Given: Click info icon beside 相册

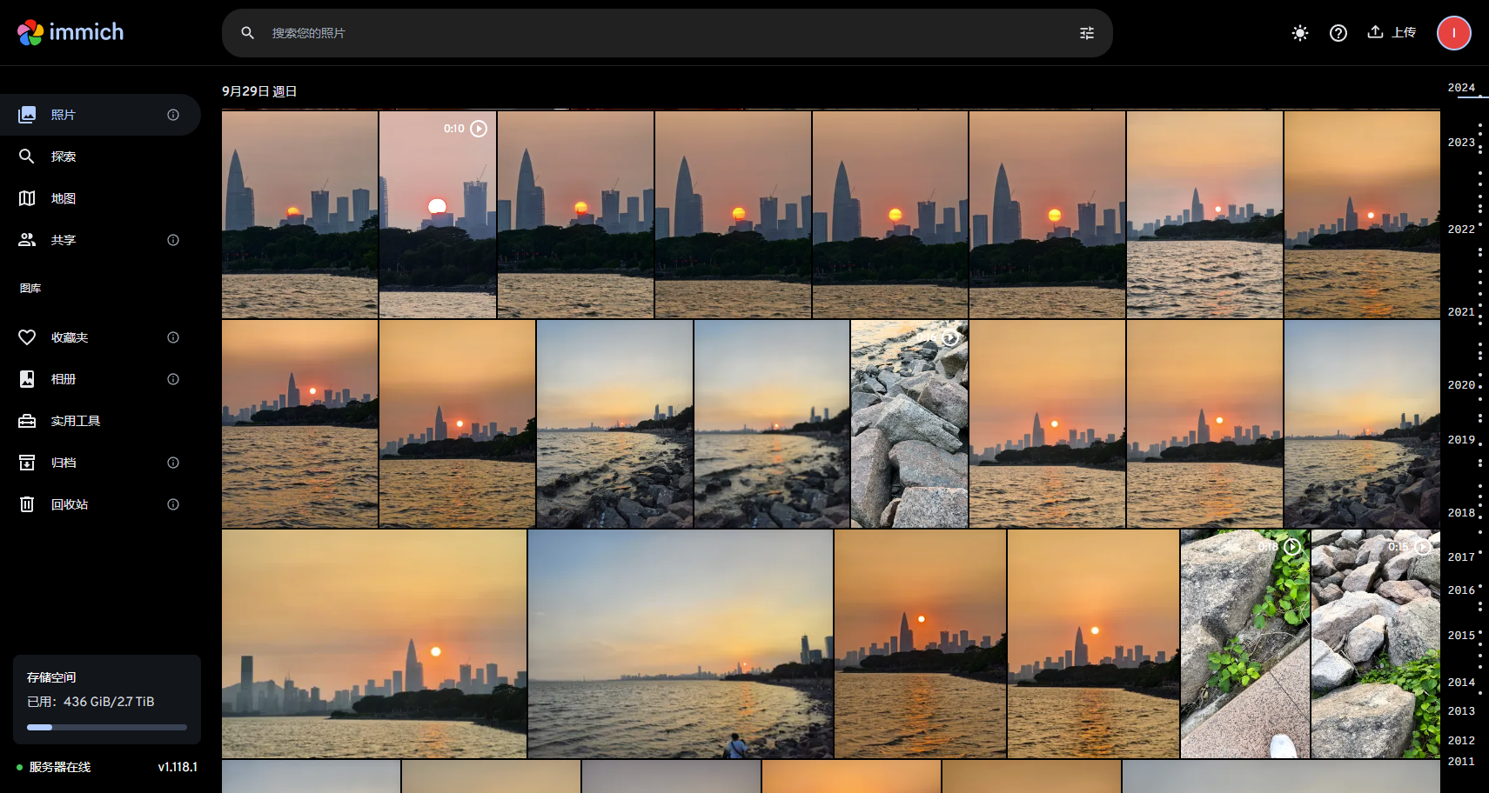Looking at the screenshot, I should [173, 379].
